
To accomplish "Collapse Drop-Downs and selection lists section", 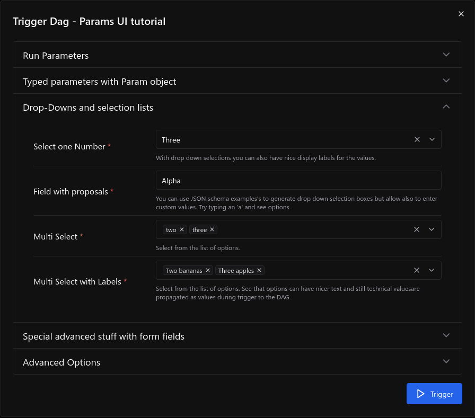I will 237,107.
